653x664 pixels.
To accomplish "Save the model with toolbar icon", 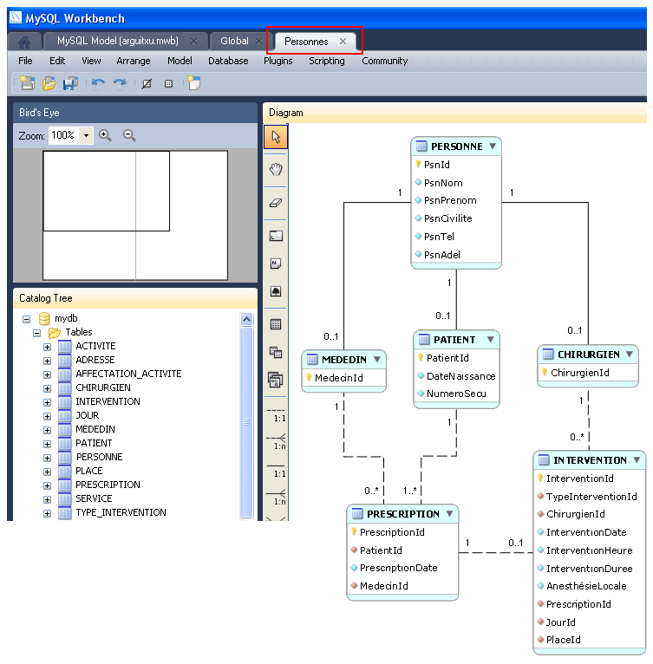I will coord(70,83).
